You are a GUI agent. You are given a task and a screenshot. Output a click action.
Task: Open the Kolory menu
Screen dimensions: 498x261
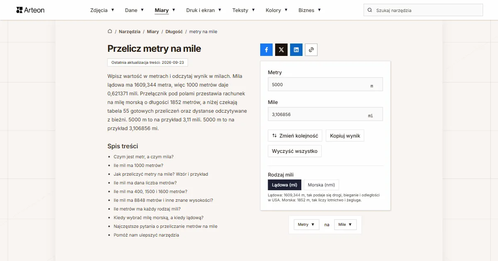pyautogui.click(x=276, y=10)
